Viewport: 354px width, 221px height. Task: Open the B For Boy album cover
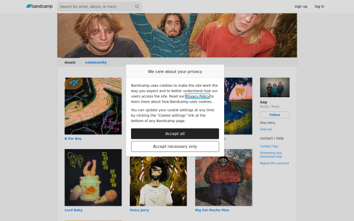pos(93,106)
